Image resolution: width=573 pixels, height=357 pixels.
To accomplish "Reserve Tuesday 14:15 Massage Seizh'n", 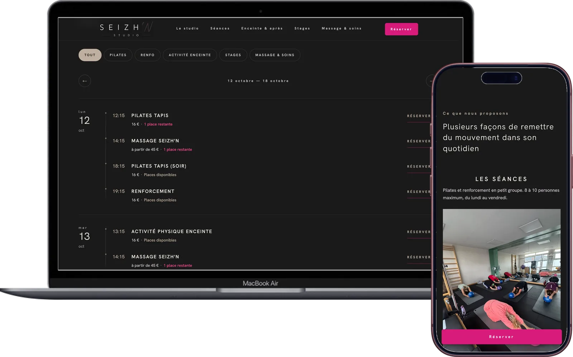I will coord(419,257).
